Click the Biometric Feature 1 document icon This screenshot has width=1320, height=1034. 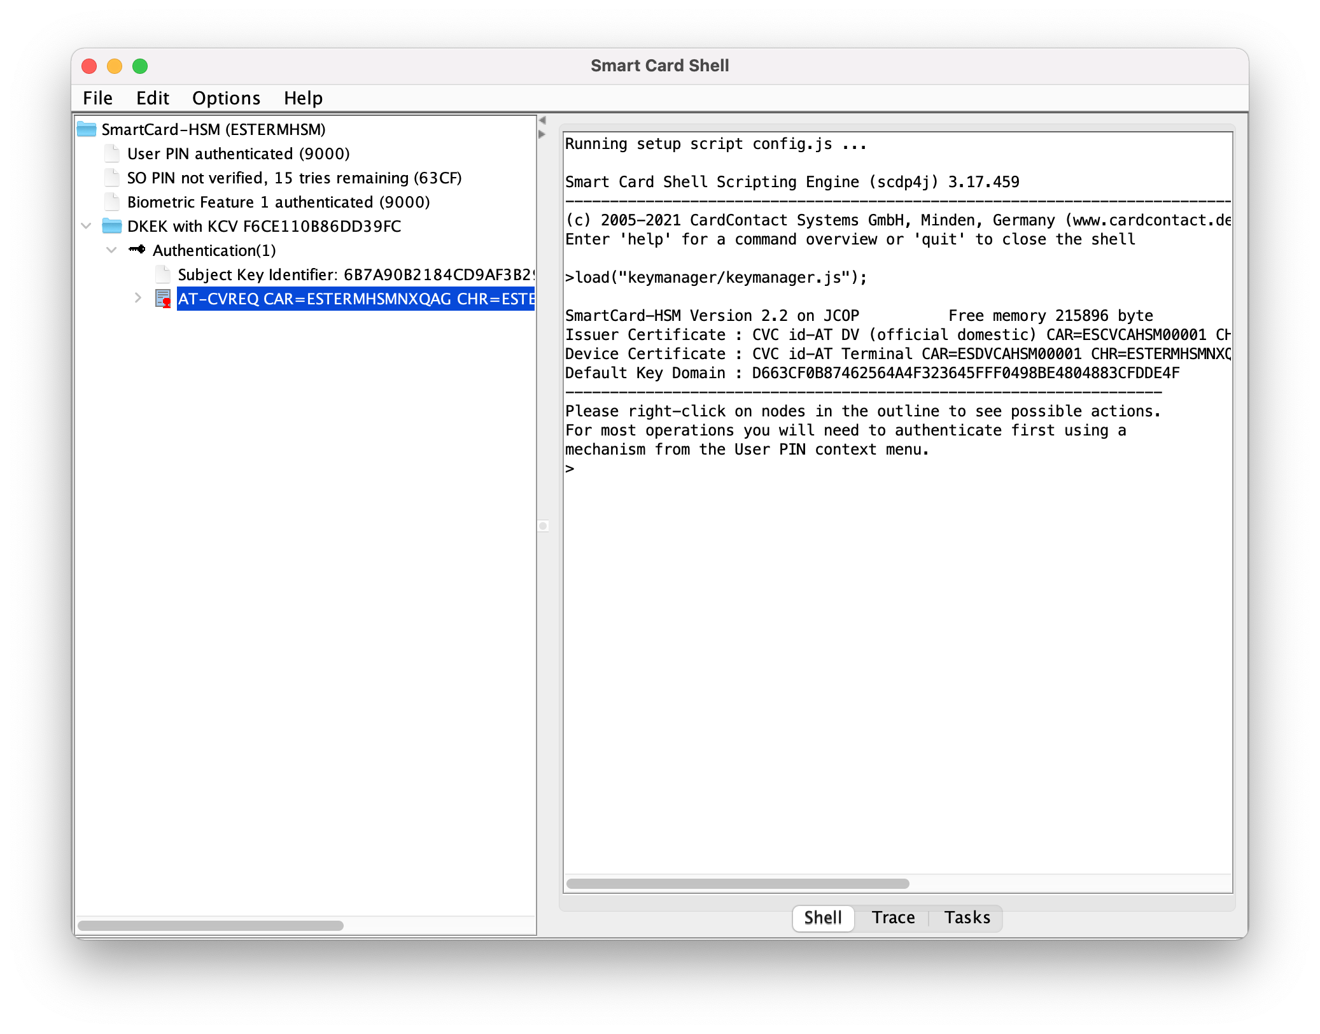(112, 202)
